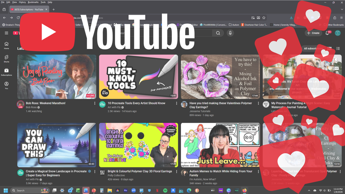Open Home | Serenity Village bookmark
345x194 pixels.
[283, 25]
